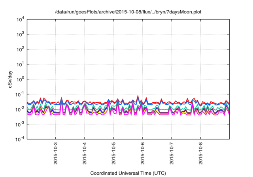Click the blue spike after 2015-10-03
Screen dimensions: 253x177
[61, 98]
